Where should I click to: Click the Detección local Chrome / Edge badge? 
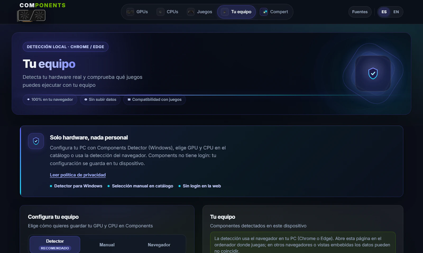[x=66, y=47]
